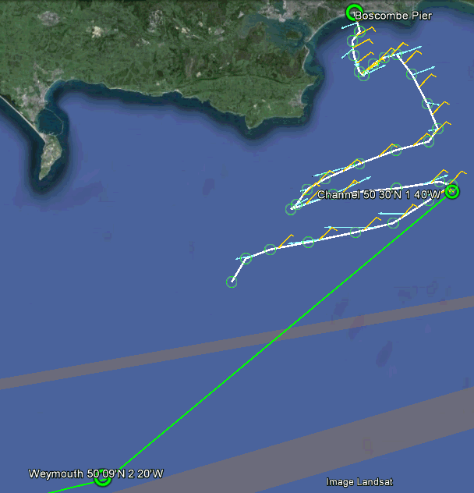Click the yellow wind barb beside the Channel waypoint
The height and width of the screenshot is (493, 474).
(457, 177)
